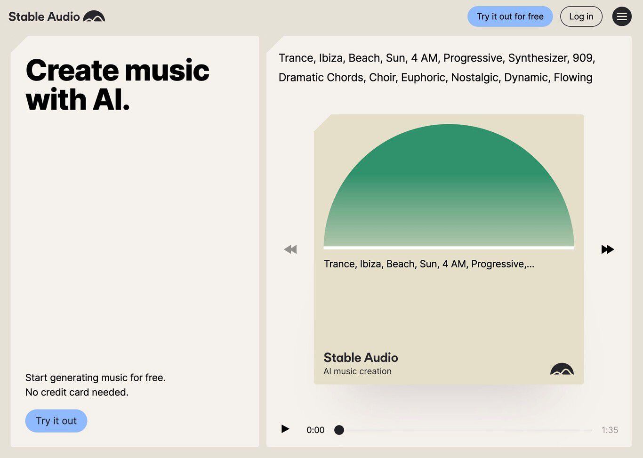Select the truncated track title on the card
Image resolution: width=643 pixels, height=458 pixels.
429,264
